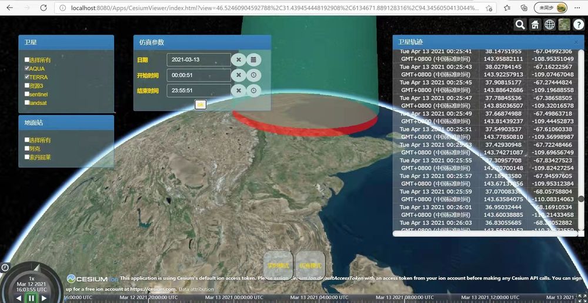
Task: Uncheck the TERRA satellite
Action: 27,77
